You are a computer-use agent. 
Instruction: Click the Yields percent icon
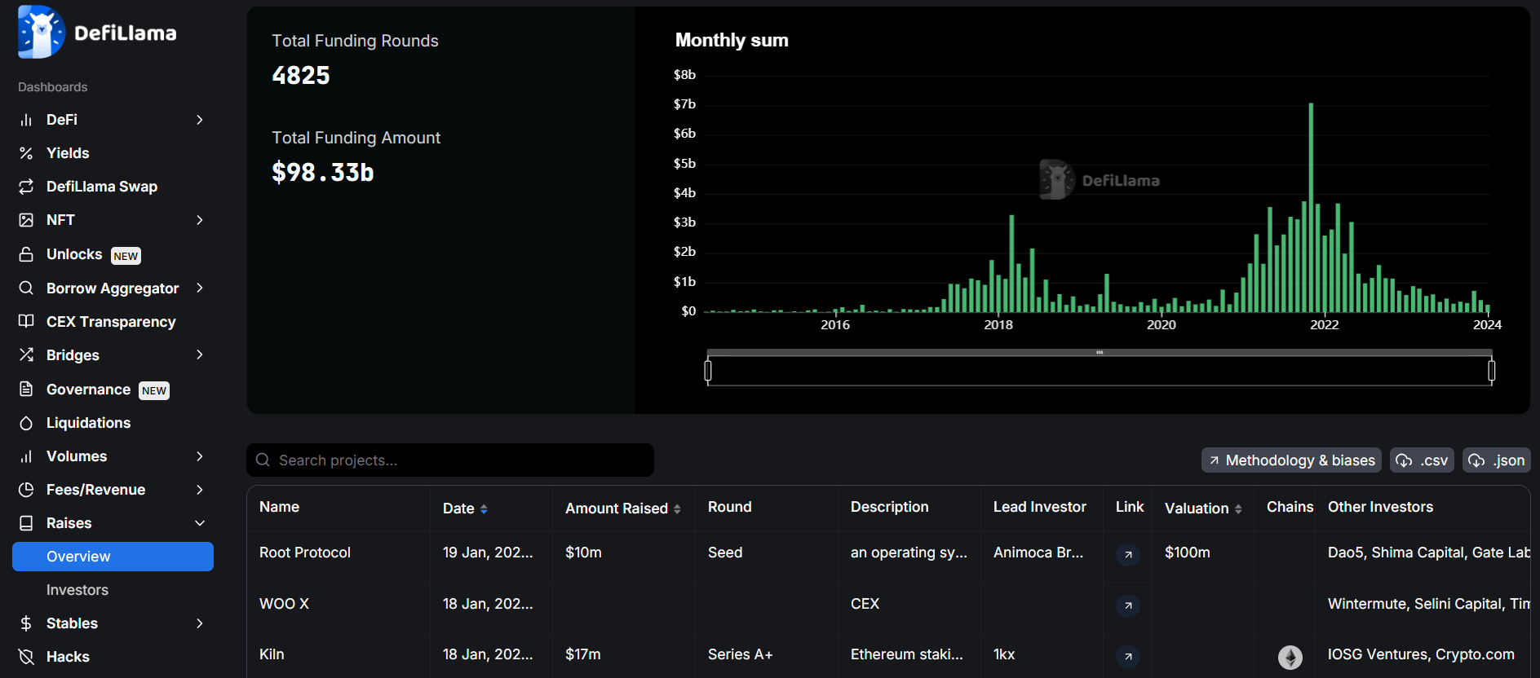26,153
